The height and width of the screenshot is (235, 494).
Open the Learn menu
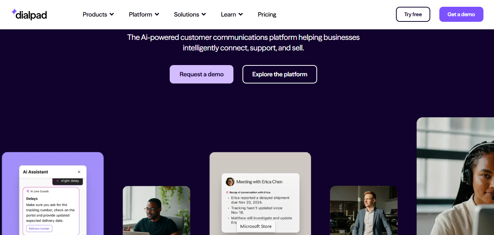coord(232,14)
